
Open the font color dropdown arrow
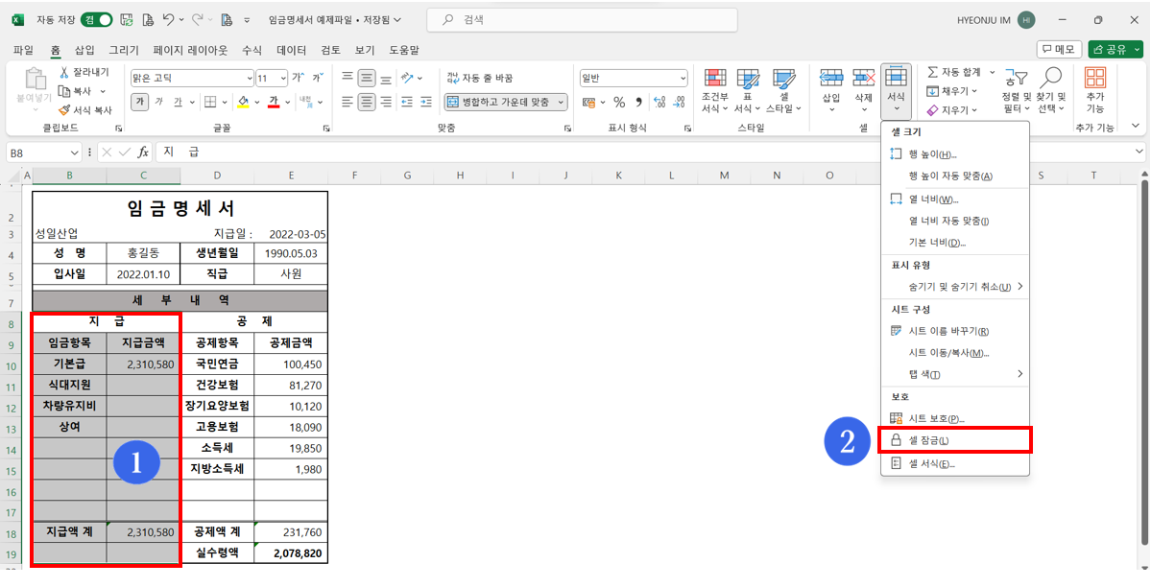click(287, 102)
